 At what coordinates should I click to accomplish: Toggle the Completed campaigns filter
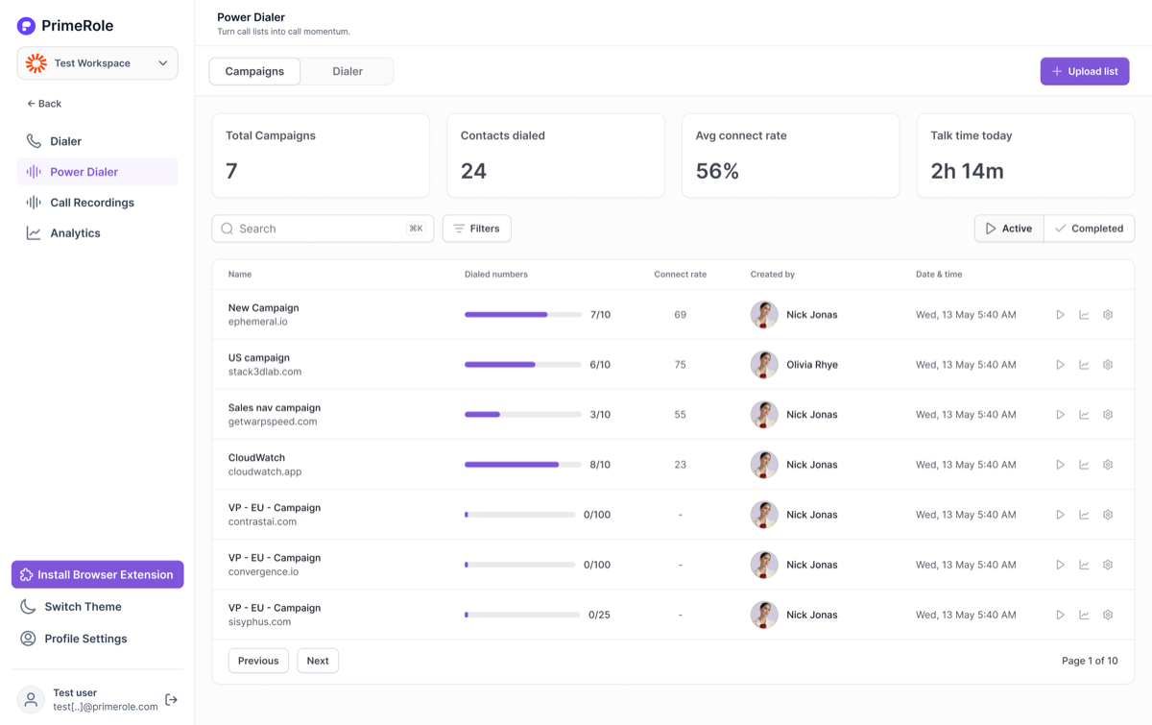point(1089,229)
